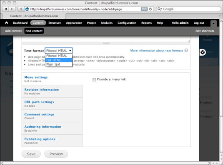Click the add bookmark plus button
This screenshot has height=165, width=223.
(21, 9)
